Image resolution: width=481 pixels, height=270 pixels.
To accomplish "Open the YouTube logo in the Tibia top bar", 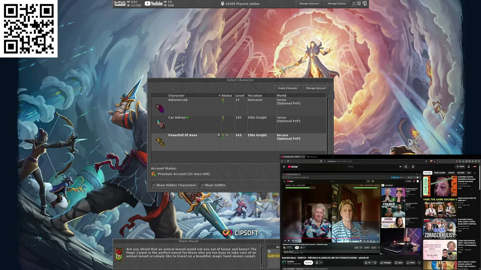I will [x=154, y=4].
